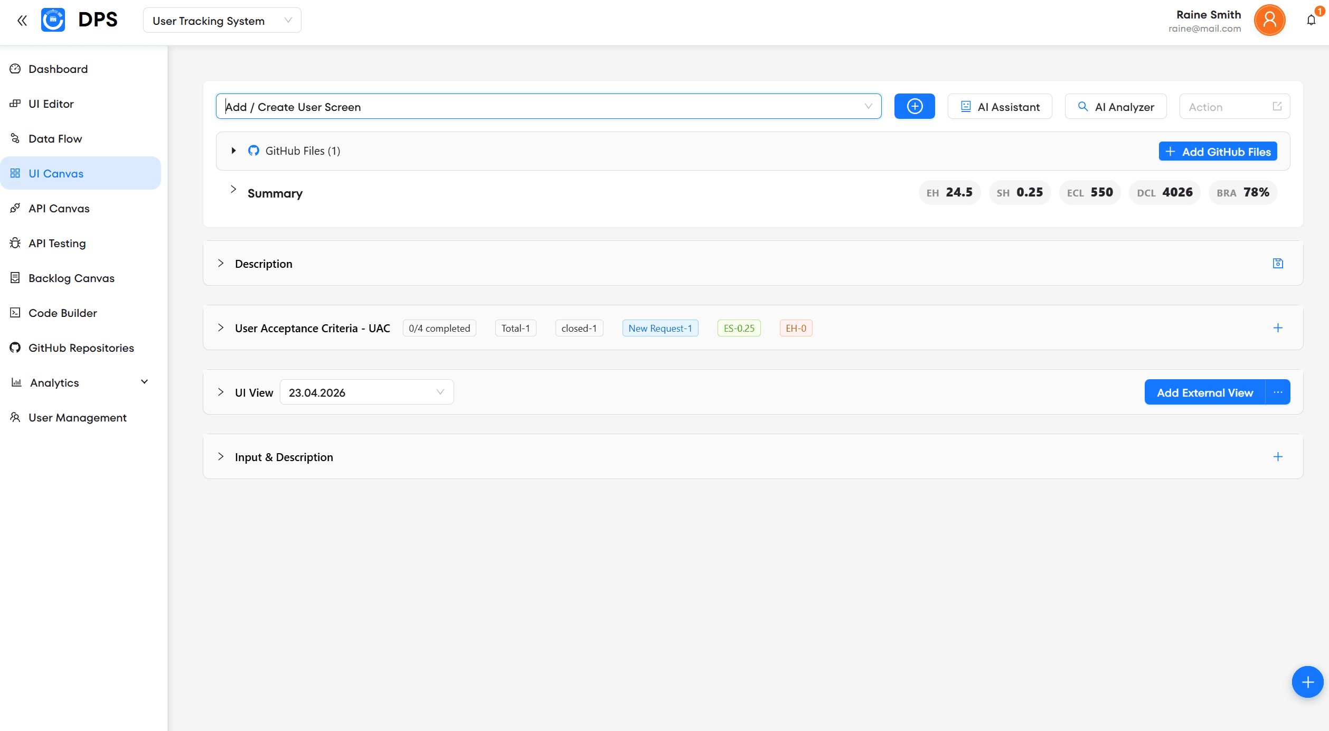This screenshot has height=731, width=1329.
Task: Click the orange user avatar icon
Action: [1269, 21]
